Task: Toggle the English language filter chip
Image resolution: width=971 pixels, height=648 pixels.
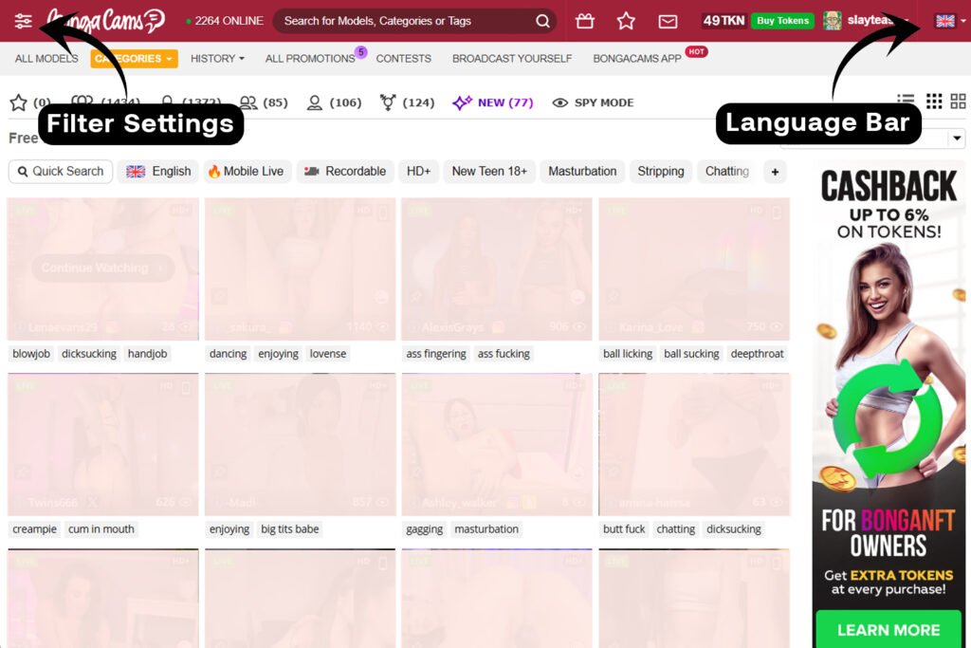Action: pos(158,172)
